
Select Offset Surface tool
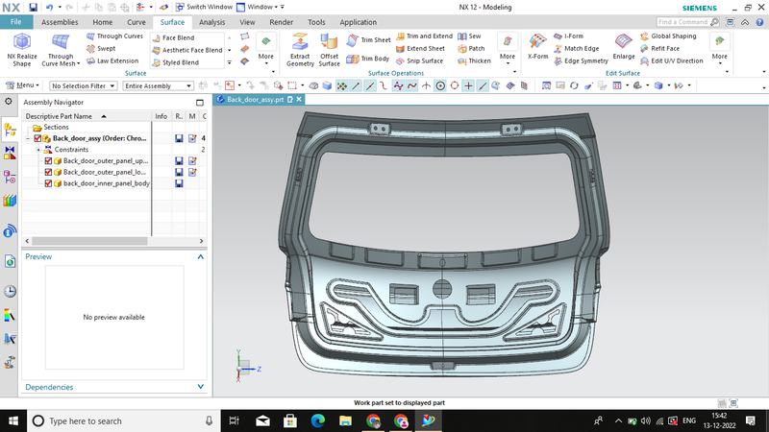pyautogui.click(x=329, y=50)
